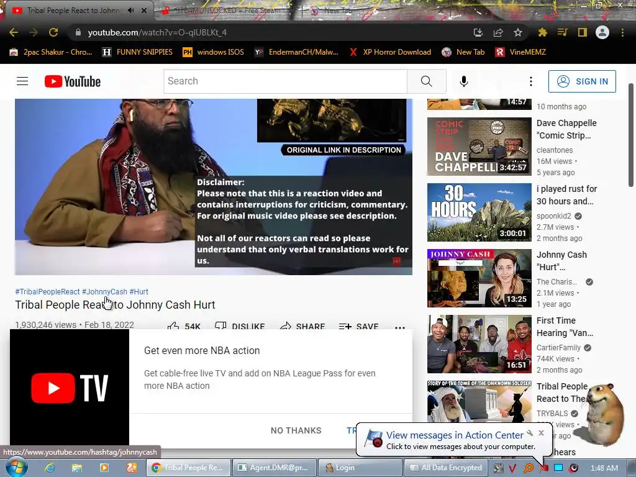
Task: Open the Chrome extensions puzzle icon
Action: pos(542,32)
